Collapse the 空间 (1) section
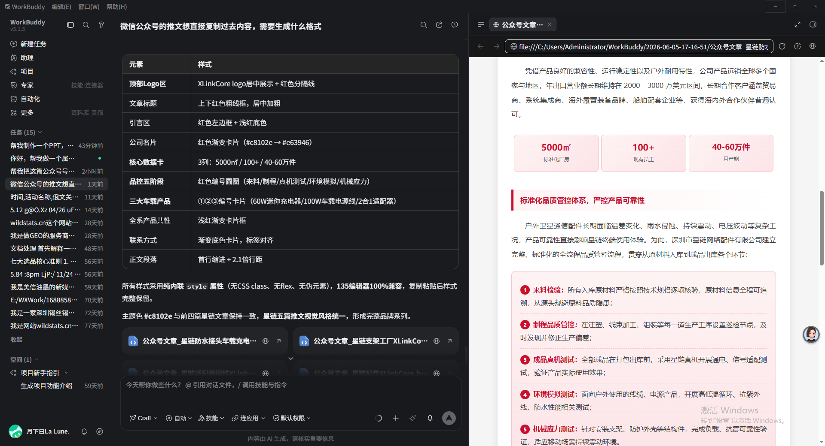 point(24,360)
